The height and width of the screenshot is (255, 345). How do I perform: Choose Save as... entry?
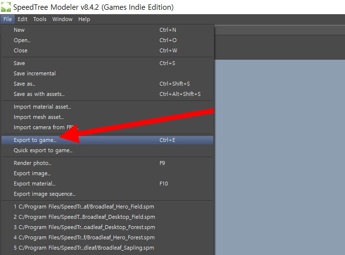tap(107, 84)
